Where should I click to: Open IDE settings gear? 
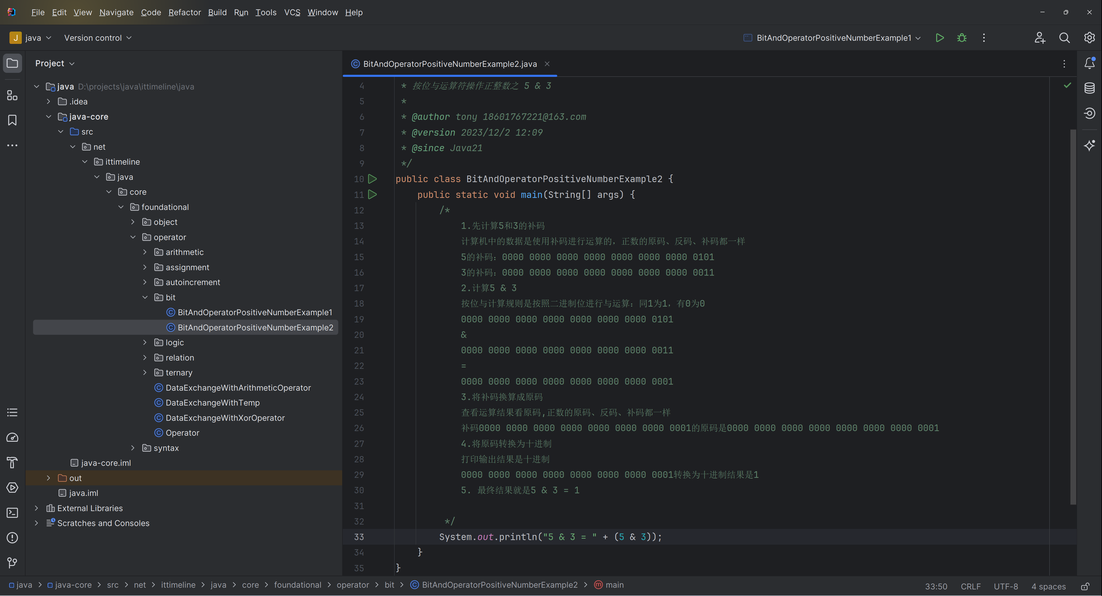pos(1089,38)
